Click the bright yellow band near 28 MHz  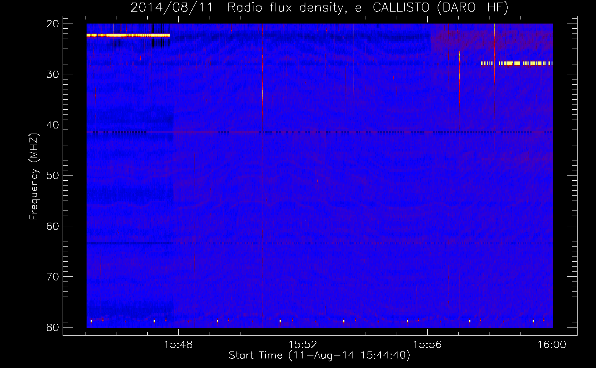coord(517,63)
